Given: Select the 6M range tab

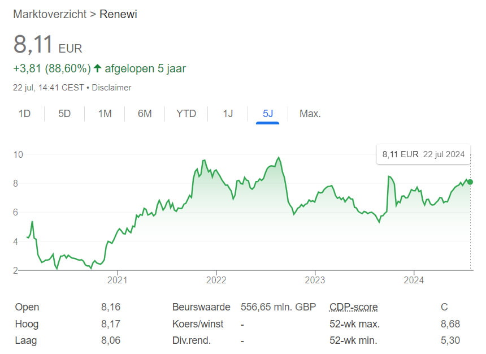Looking at the screenshot, I should 145,114.
